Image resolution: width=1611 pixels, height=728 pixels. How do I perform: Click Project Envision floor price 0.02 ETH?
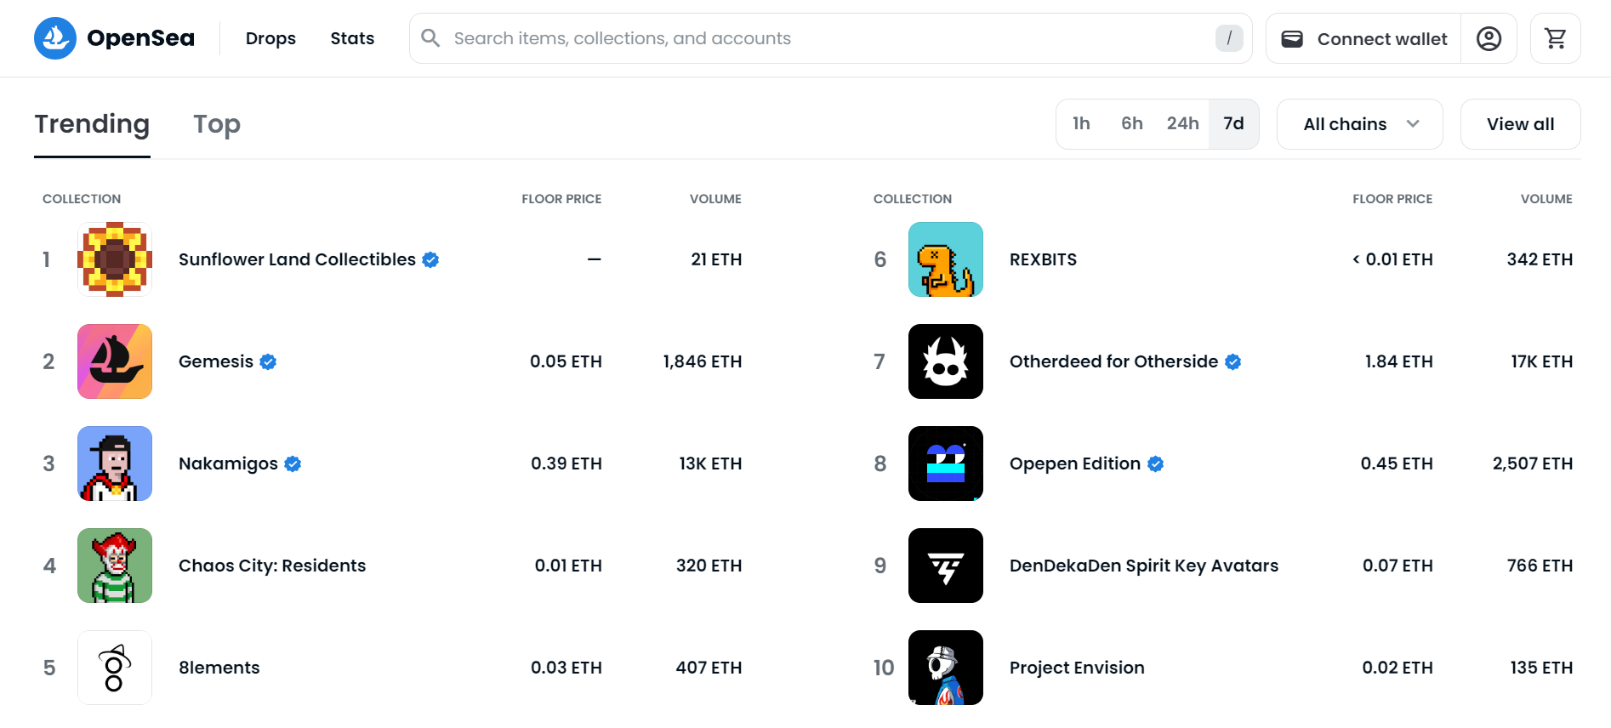pos(1398,668)
